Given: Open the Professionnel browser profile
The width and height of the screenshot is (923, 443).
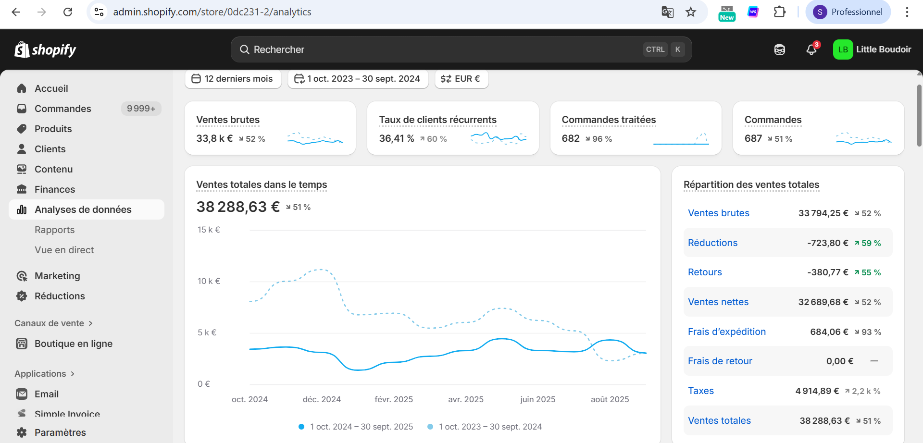Looking at the screenshot, I should 848,12.
